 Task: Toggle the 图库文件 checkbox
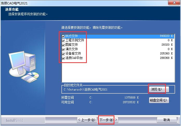(63, 45)
